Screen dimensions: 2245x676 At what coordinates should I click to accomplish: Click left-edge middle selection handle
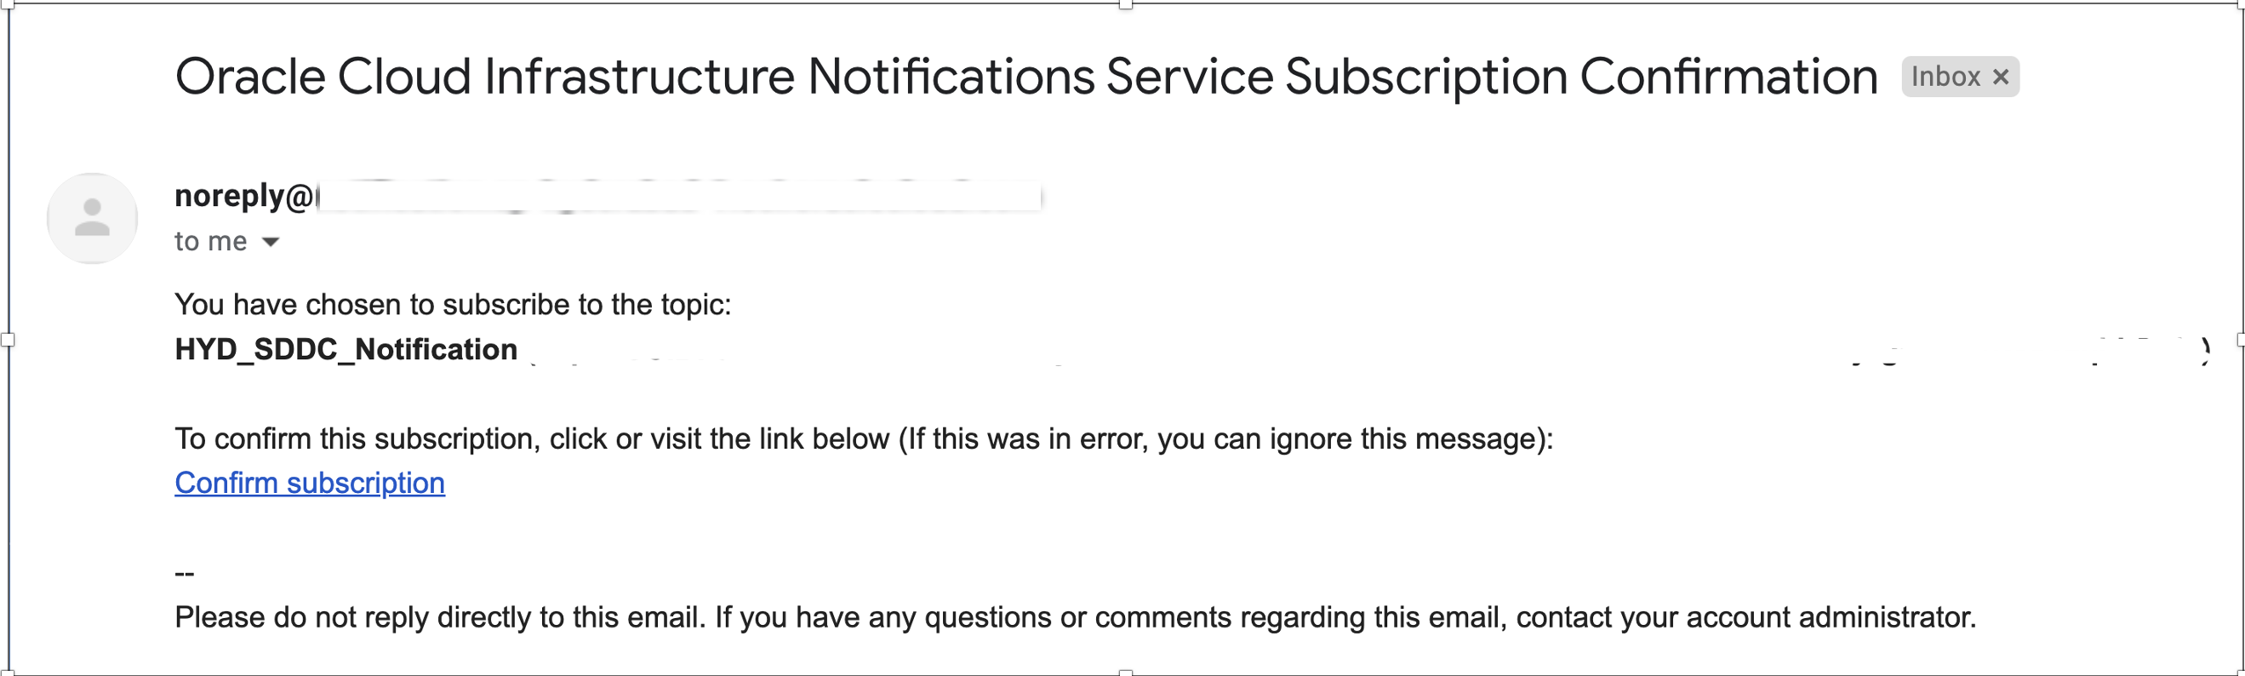7,340
